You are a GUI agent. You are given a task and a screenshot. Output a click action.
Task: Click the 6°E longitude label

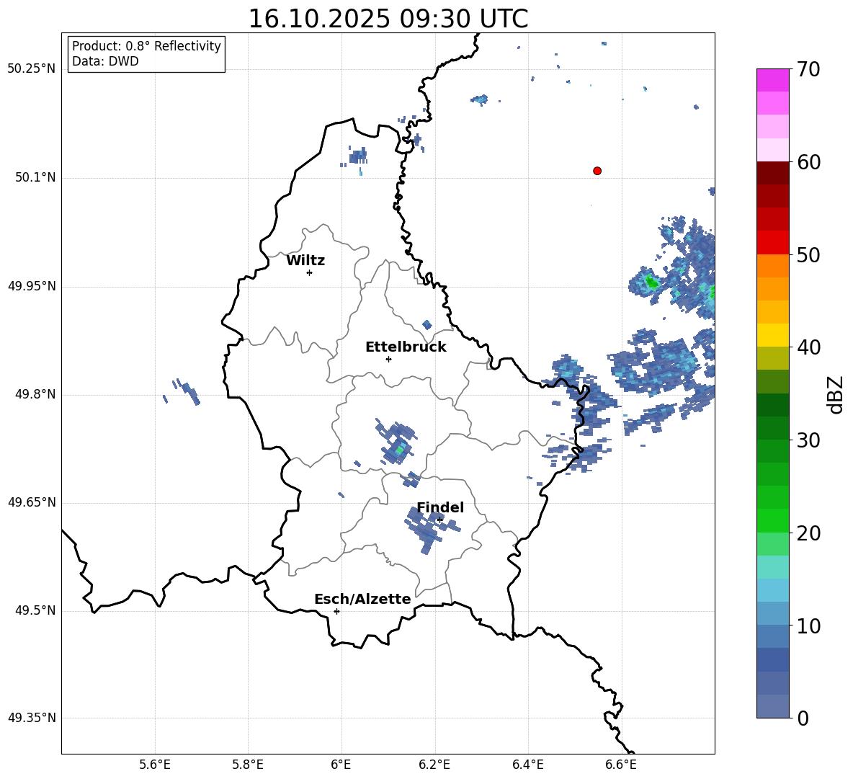(x=341, y=765)
